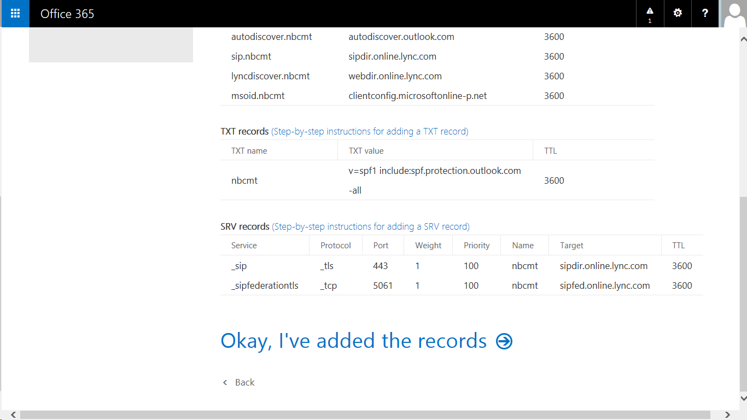This screenshot has width=747, height=420.
Task: Click the horizontal scrollbar thumb
Action: point(365,415)
